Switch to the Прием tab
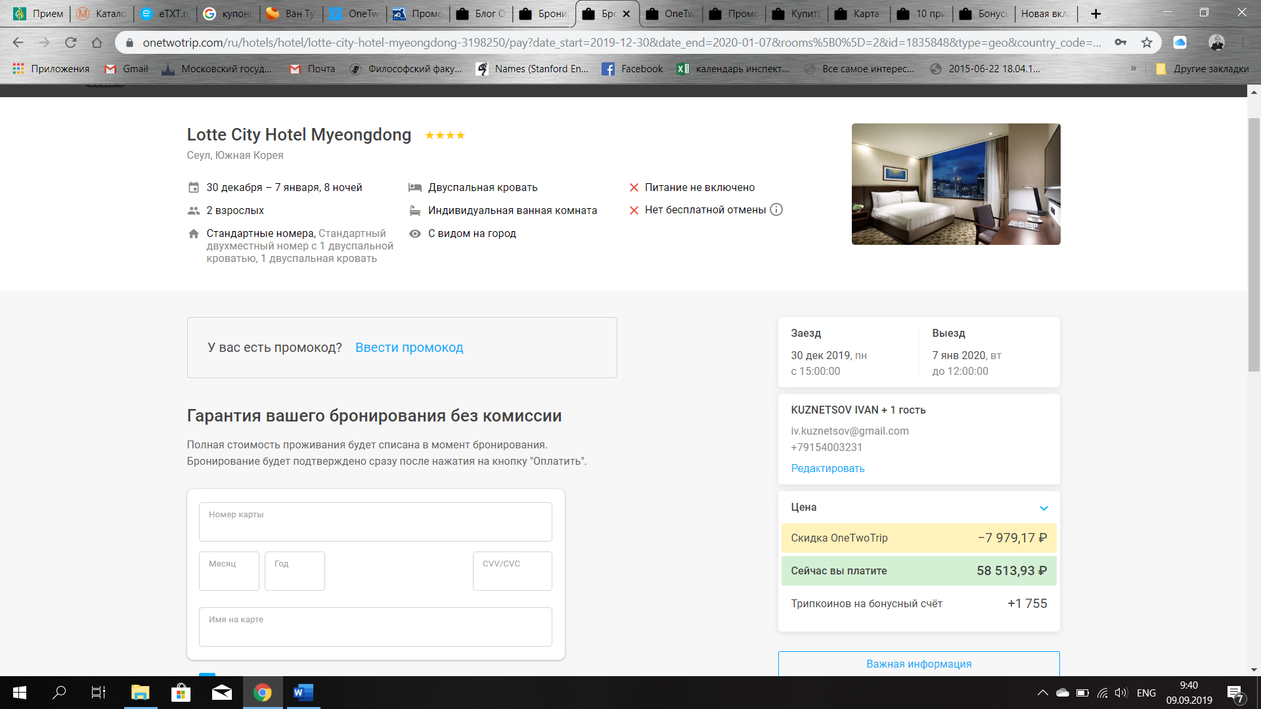 (x=38, y=14)
